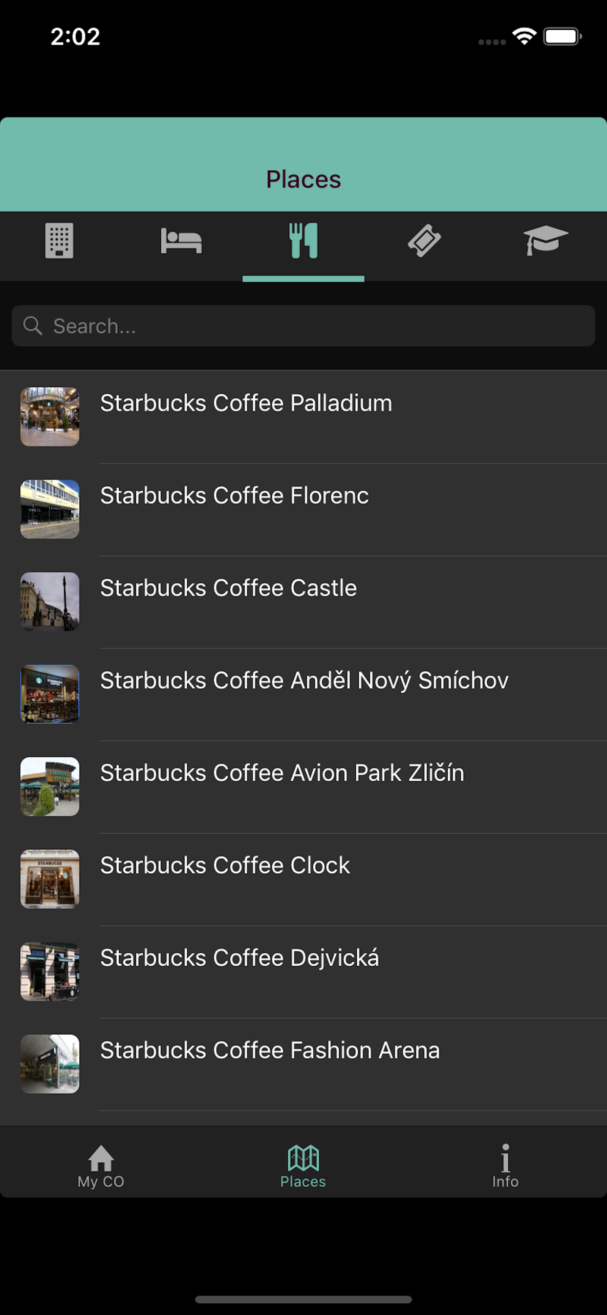
Task: Select the ticket events category icon
Action: coord(424,240)
